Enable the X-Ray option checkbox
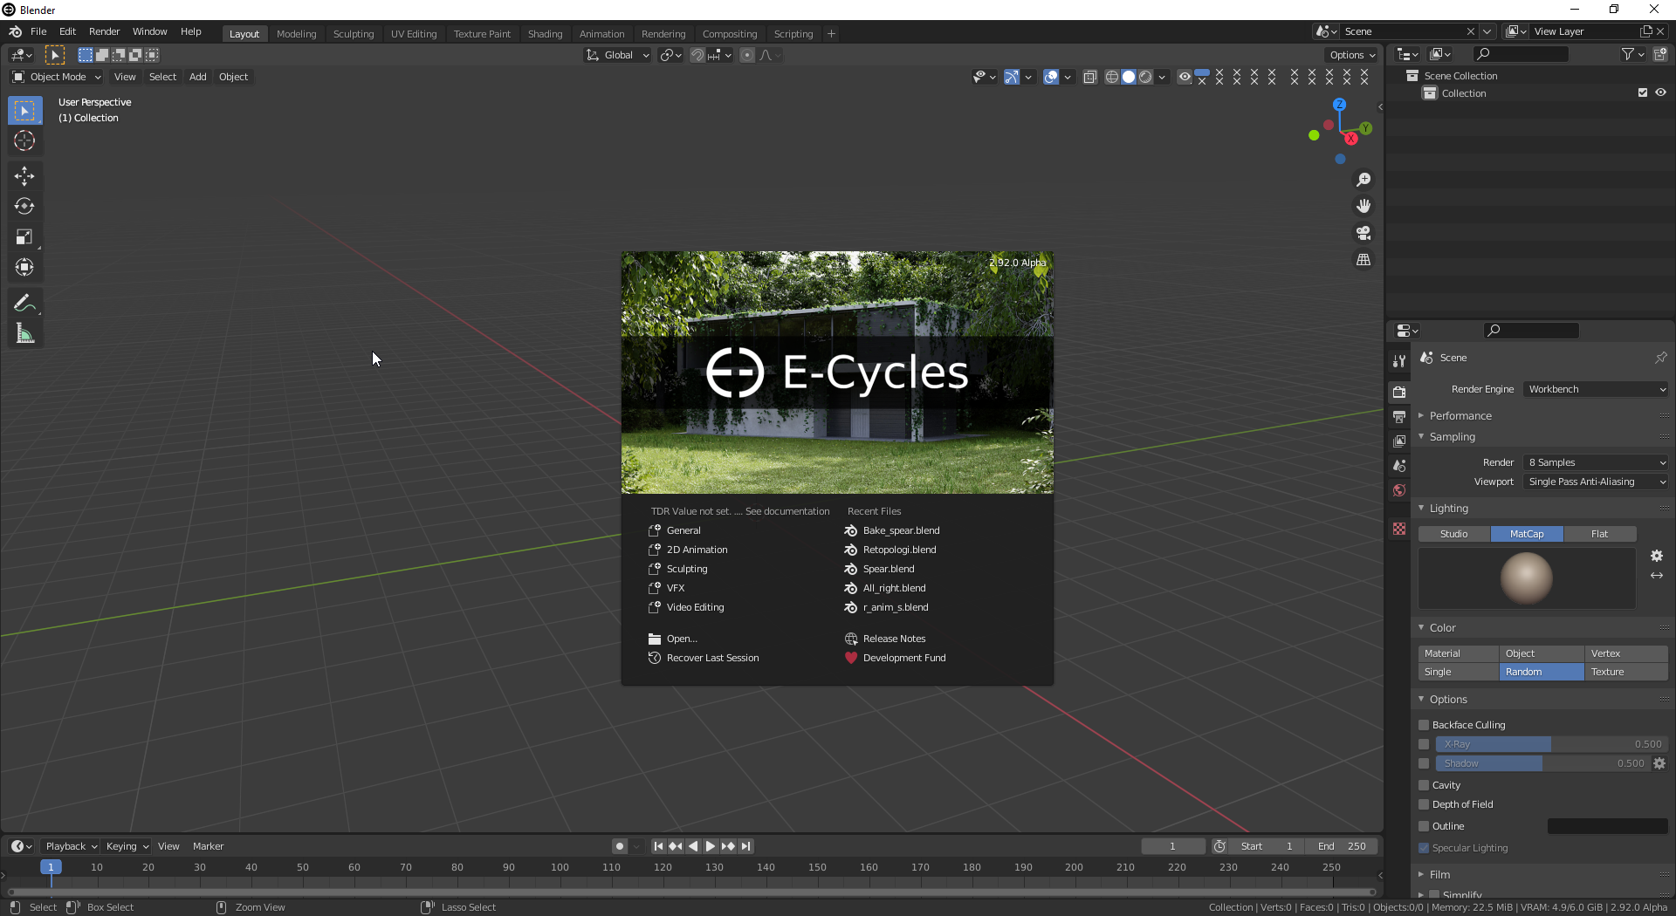Image resolution: width=1676 pixels, height=916 pixels. [x=1424, y=744]
